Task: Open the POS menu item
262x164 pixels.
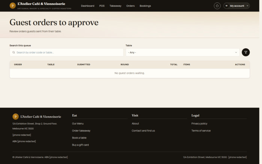Action: point(102,6)
